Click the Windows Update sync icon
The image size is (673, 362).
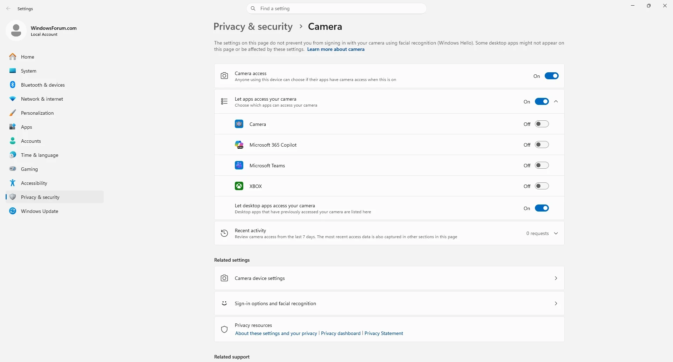[13, 211]
